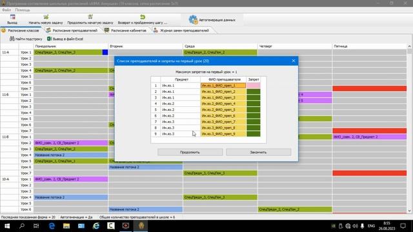Close the teachers list dialog
The image size is (413, 232).
294,61
